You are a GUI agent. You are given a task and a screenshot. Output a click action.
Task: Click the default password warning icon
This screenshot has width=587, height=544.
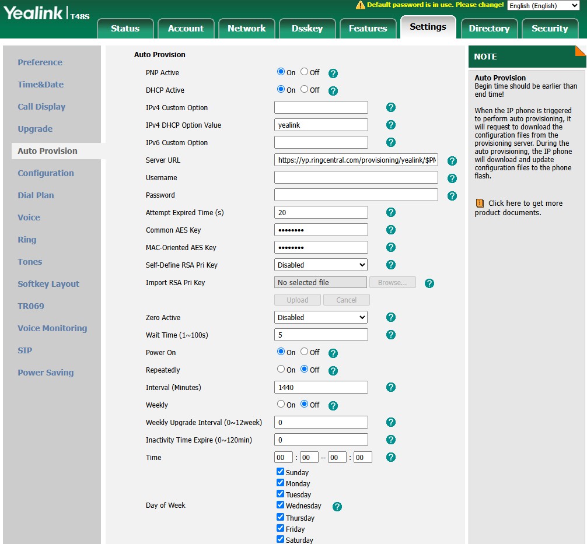pyautogui.click(x=361, y=5)
